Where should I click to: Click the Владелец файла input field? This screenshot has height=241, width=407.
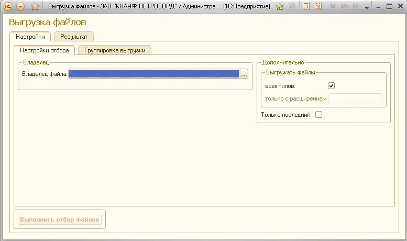[x=154, y=74]
